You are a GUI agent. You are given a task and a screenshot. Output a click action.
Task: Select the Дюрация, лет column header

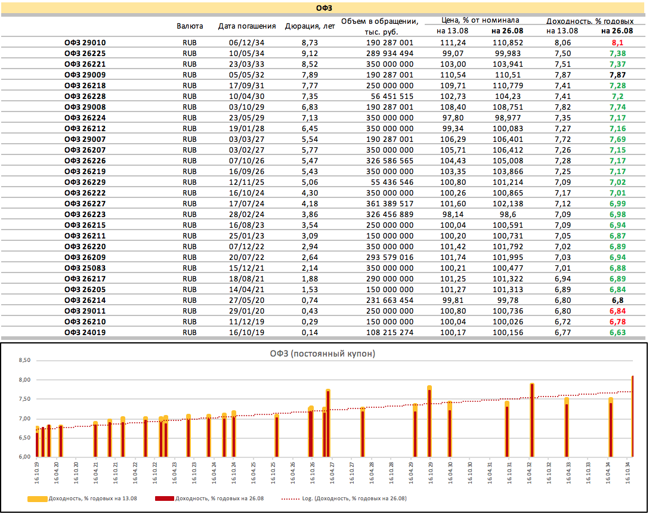(x=309, y=26)
